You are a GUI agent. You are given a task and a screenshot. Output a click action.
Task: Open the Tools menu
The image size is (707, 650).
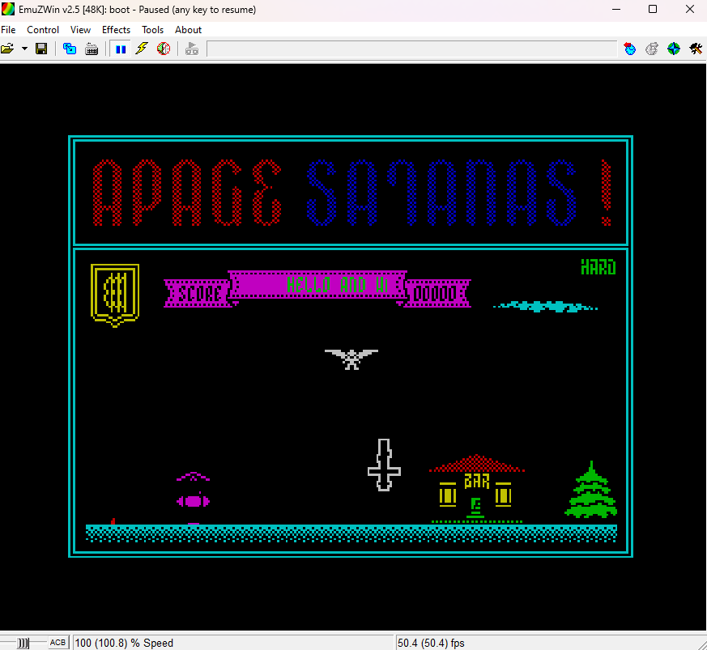pyautogui.click(x=152, y=30)
